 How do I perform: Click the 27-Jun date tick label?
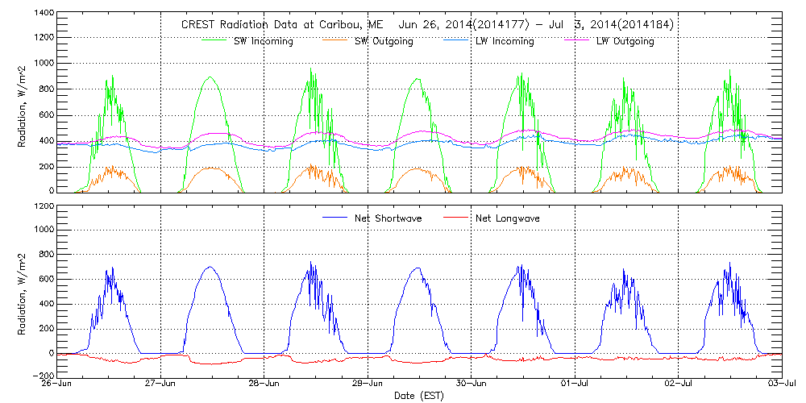pos(161,384)
